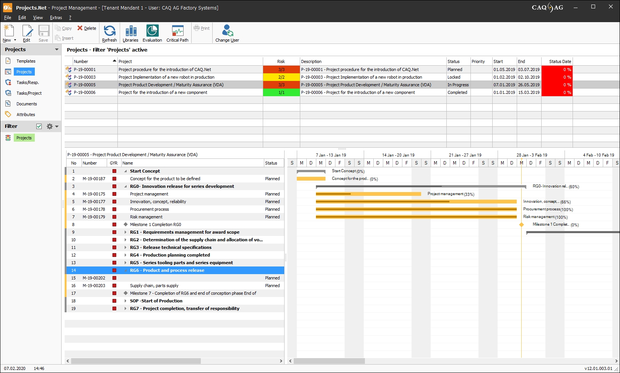Viewport: 620px width, 373px height.
Task: Open Libraries from the toolbar
Action: click(x=130, y=33)
